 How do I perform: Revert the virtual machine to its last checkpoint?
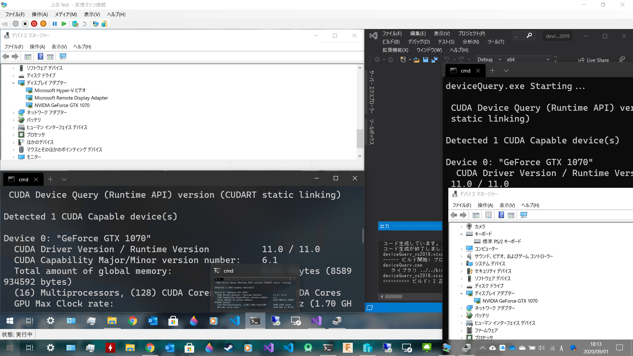tap(85, 24)
